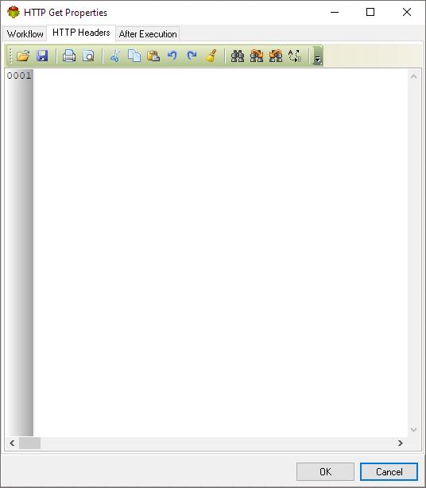The width and height of the screenshot is (426, 488).
Task: Maximize the HTTP Get Properties window
Action: point(370,12)
